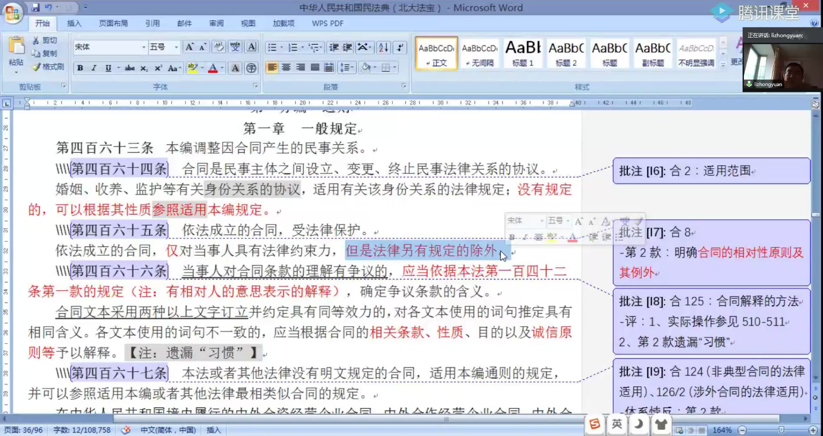Toggle Italic formatting

pyautogui.click(x=94, y=68)
